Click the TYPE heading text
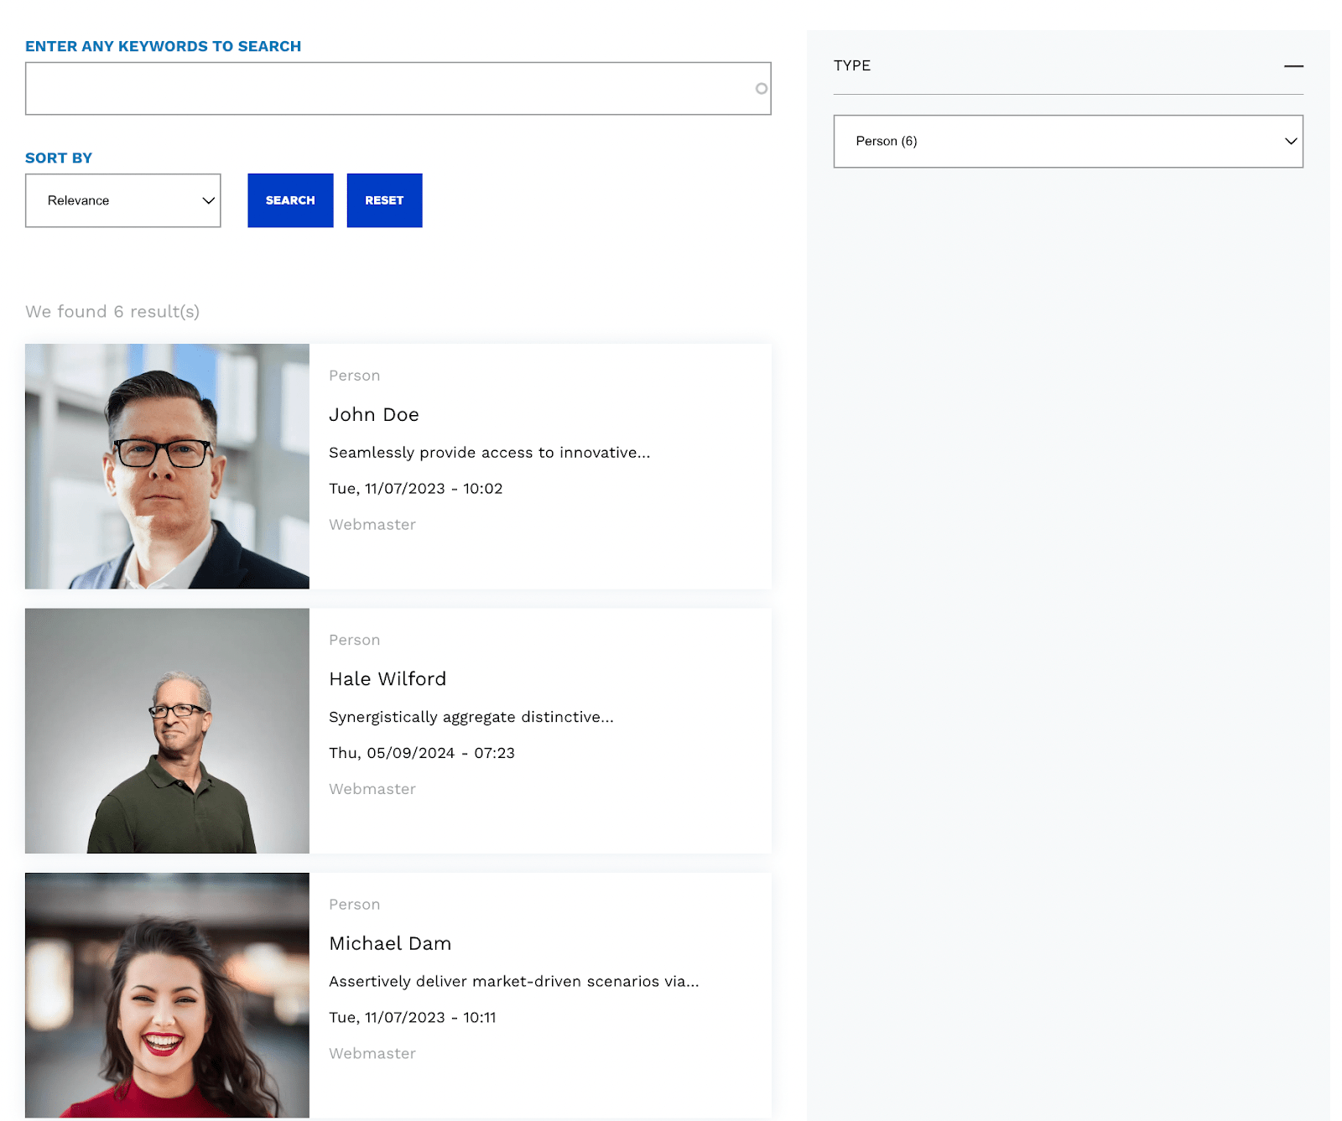 (852, 65)
